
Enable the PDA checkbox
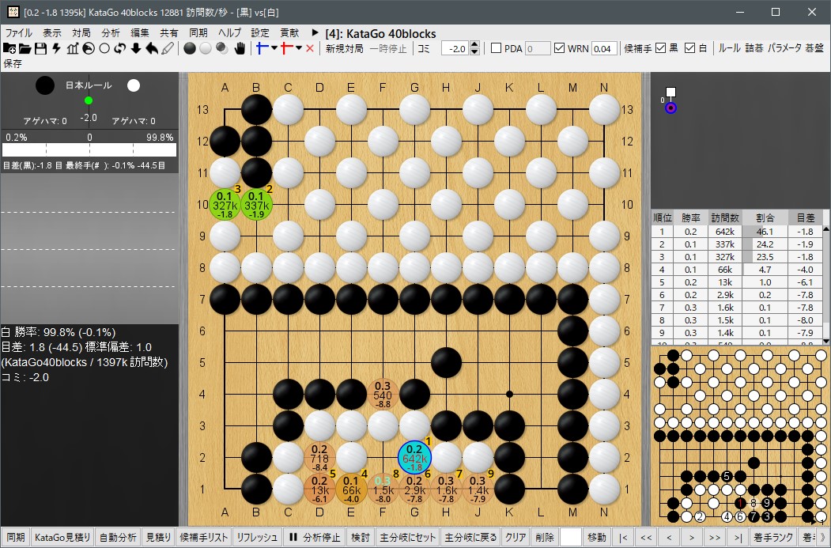tap(496, 48)
